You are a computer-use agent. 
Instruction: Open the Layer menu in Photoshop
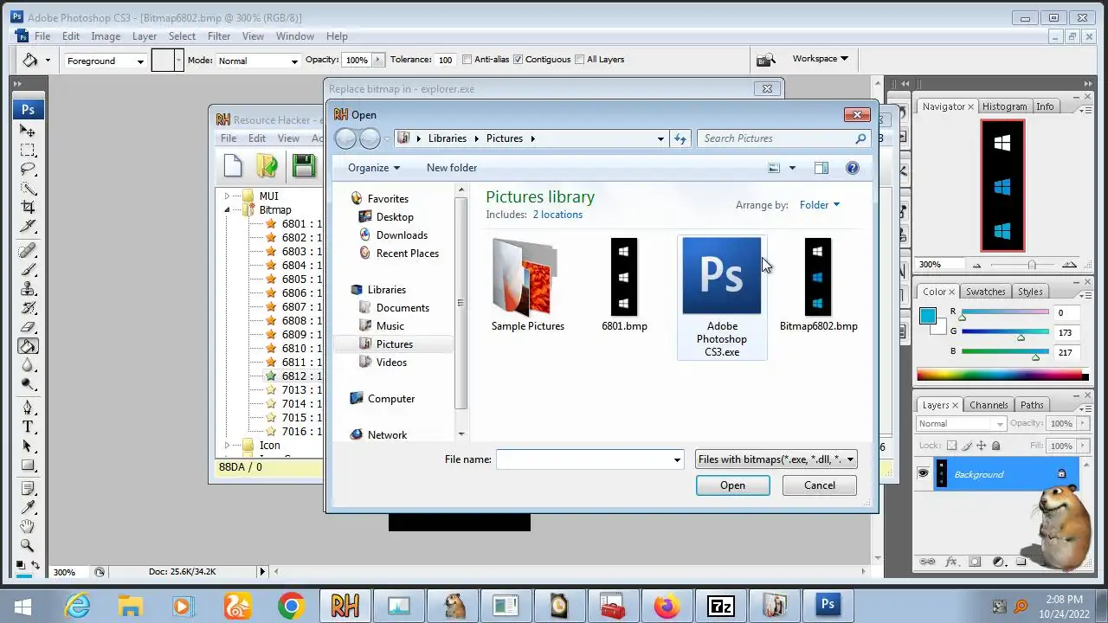pos(145,36)
